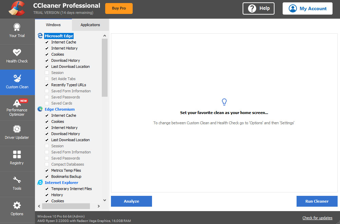
Task: Click the horizontal scrollbar thumb in cleaner list
Action: pyautogui.click(x=66, y=206)
